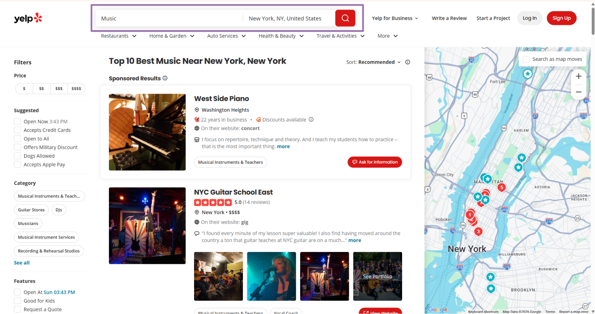The height and width of the screenshot is (314, 595).
Task: Click the Google logo on the map
Action: [x=438, y=310]
